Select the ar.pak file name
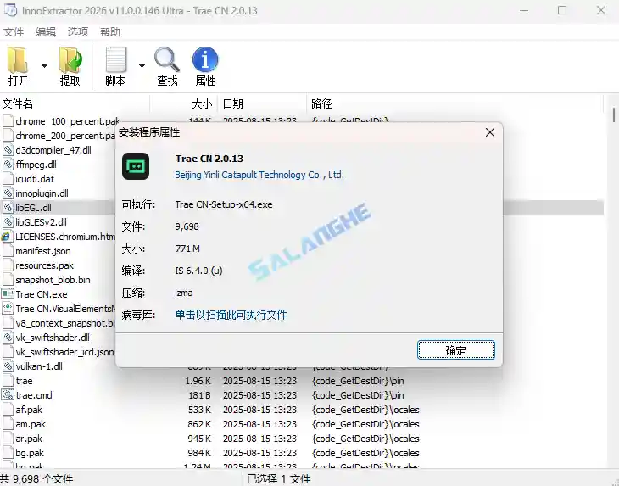The width and height of the screenshot is (619, 486). 29,439
